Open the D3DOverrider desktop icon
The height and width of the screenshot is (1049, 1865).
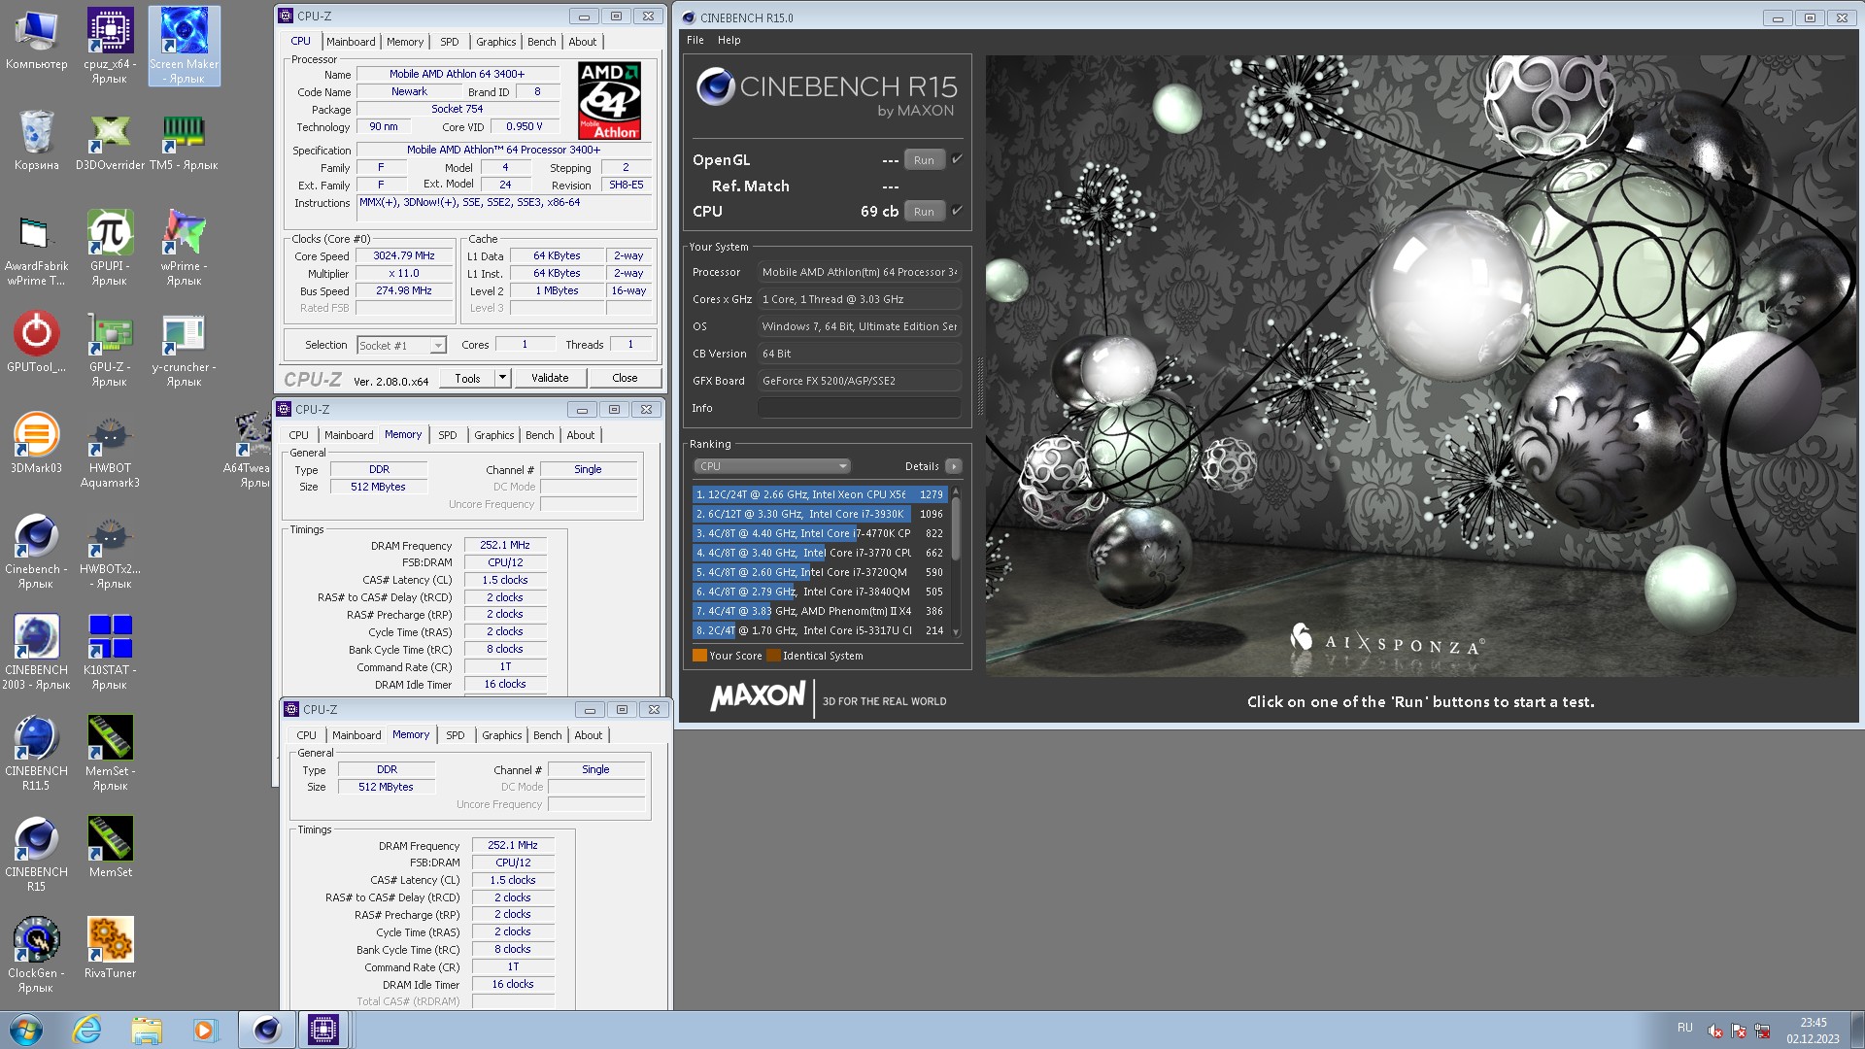(x=110, y=142)
